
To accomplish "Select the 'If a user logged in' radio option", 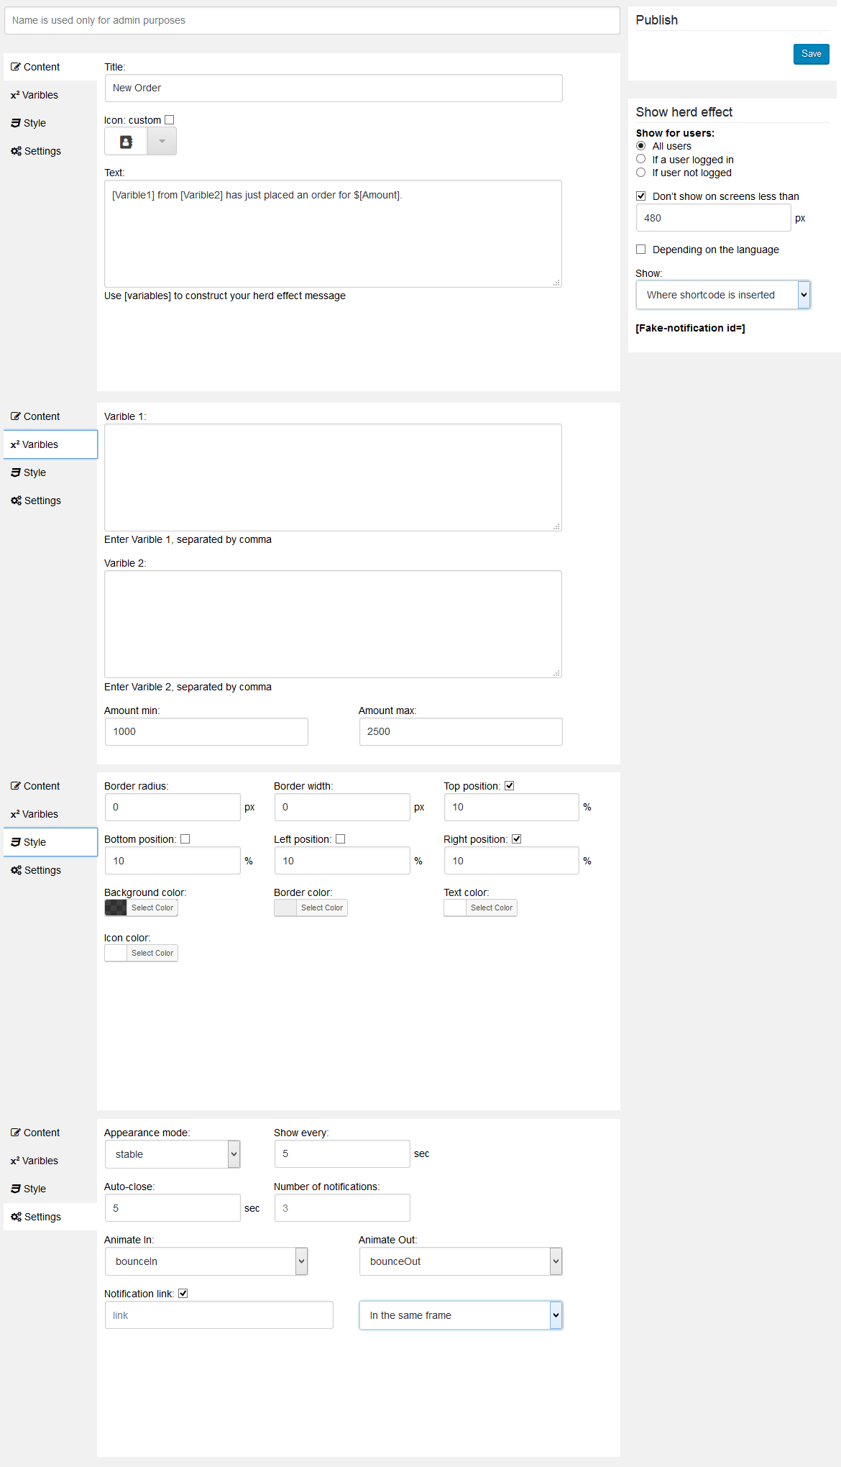I will (x=641, y=159).
